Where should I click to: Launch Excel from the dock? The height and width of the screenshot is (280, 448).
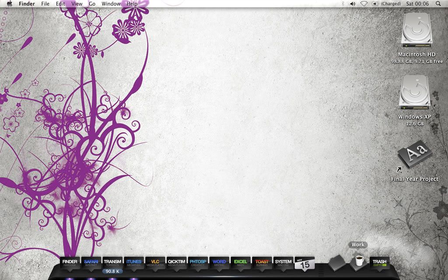pos(241,263)
